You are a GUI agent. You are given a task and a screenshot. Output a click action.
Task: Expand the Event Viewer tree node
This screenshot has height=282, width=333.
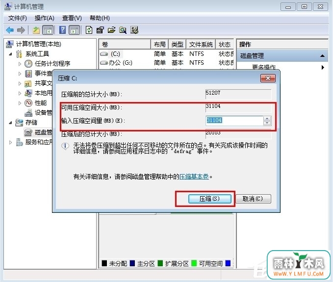click(20, 74)
